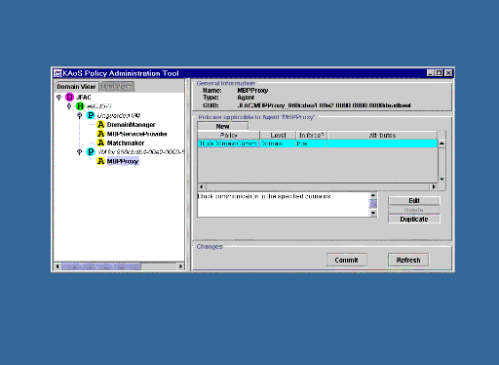Click the cyan P icon of second VM node
Viewport: 499px width, 365px height.
(x=91, y=152)
